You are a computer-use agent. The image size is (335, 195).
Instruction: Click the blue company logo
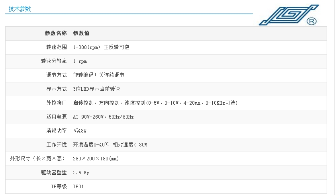[285, 16]
